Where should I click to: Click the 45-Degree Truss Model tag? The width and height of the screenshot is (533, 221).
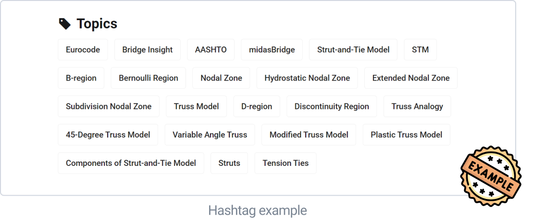(108, 135)
